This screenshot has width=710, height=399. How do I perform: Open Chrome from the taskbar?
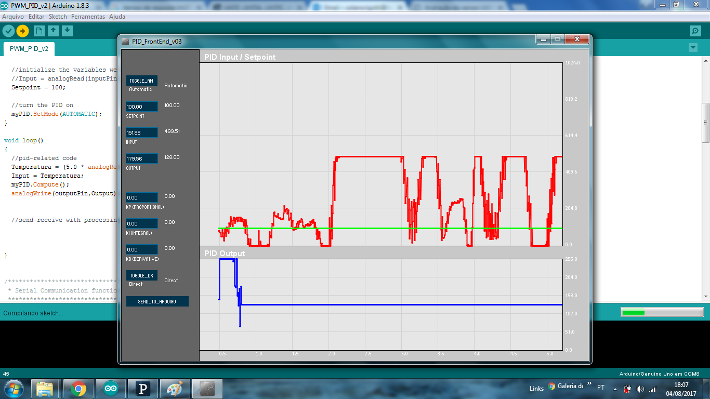point(78,389)
